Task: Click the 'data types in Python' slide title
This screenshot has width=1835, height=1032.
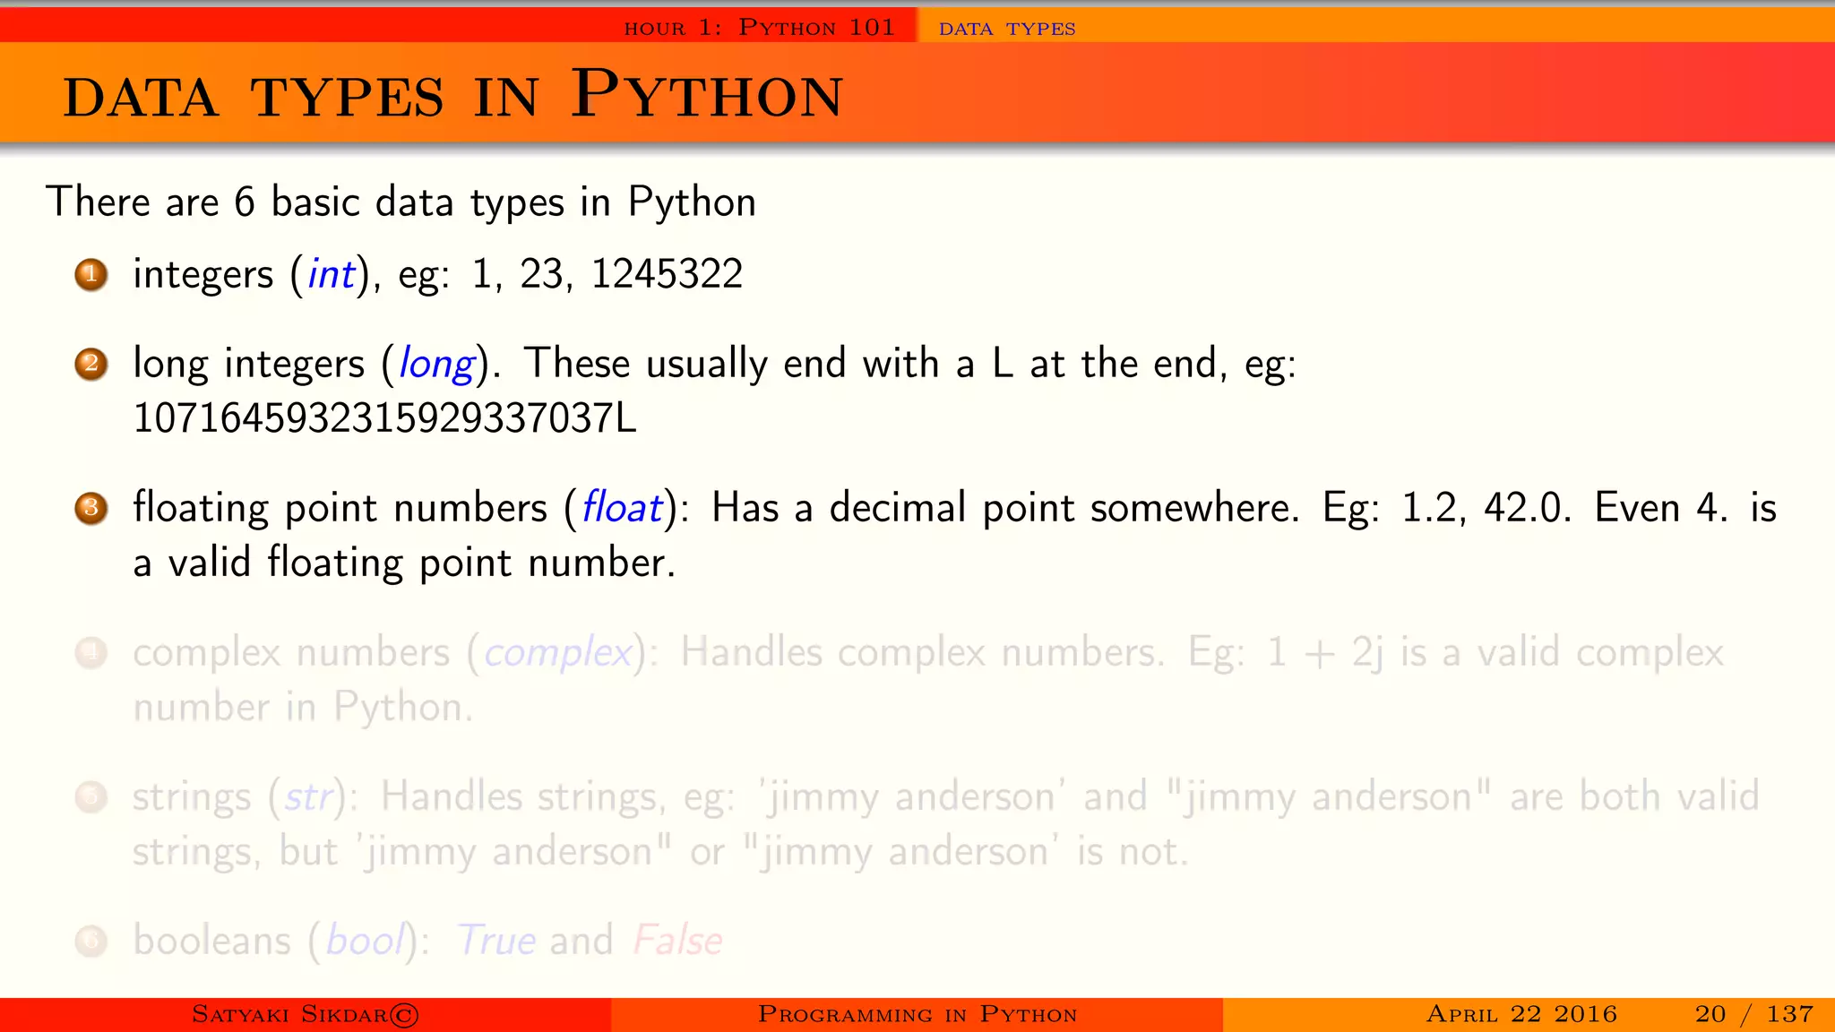Action: (x=453, y=94)
